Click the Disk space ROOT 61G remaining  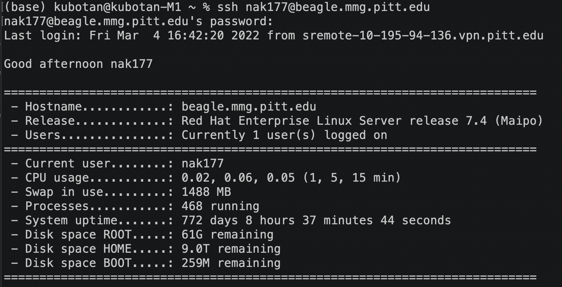pos(227,235)
